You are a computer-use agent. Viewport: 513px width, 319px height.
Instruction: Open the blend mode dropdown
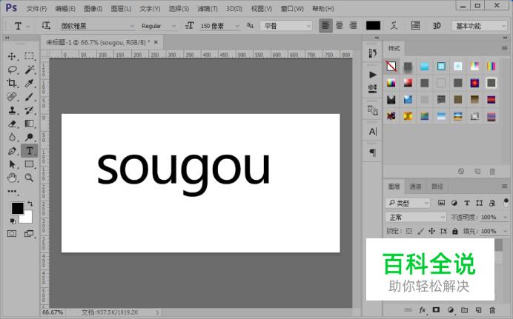coord(415,217)
